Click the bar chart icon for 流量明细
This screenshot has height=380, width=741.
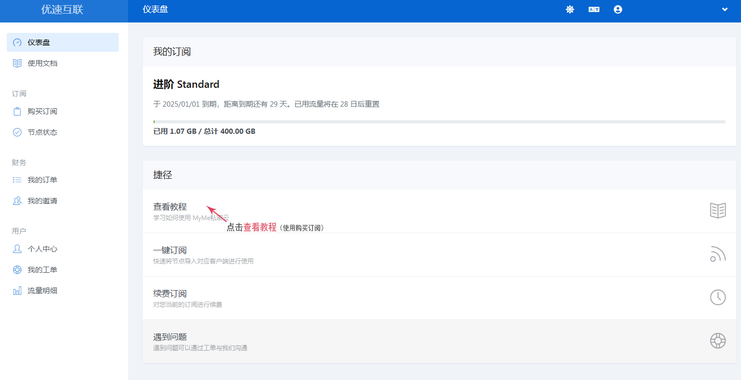click(17, 290)
